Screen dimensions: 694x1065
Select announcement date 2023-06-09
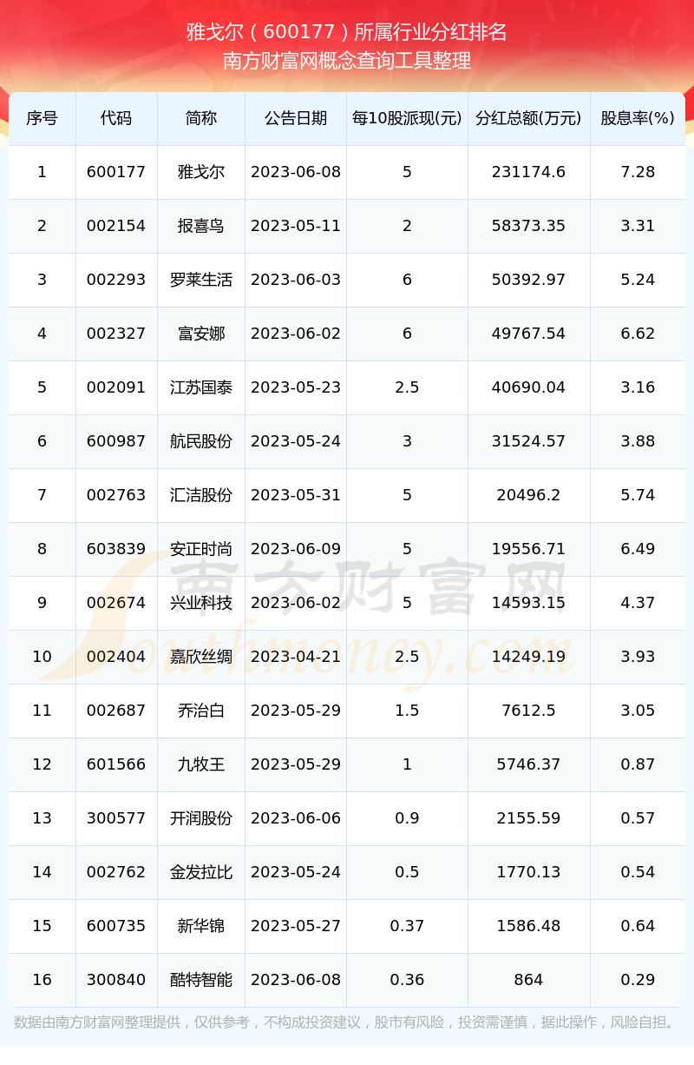coord(296,549)
